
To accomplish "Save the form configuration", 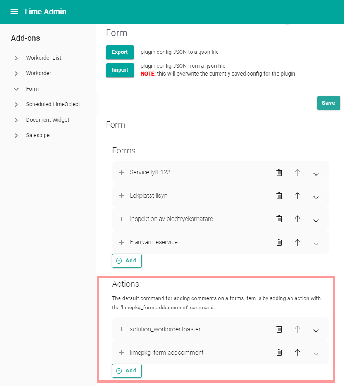I will [329, 103].
